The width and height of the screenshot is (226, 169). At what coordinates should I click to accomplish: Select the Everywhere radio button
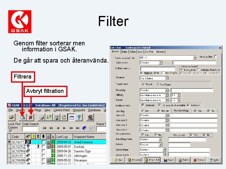[182, 70]
